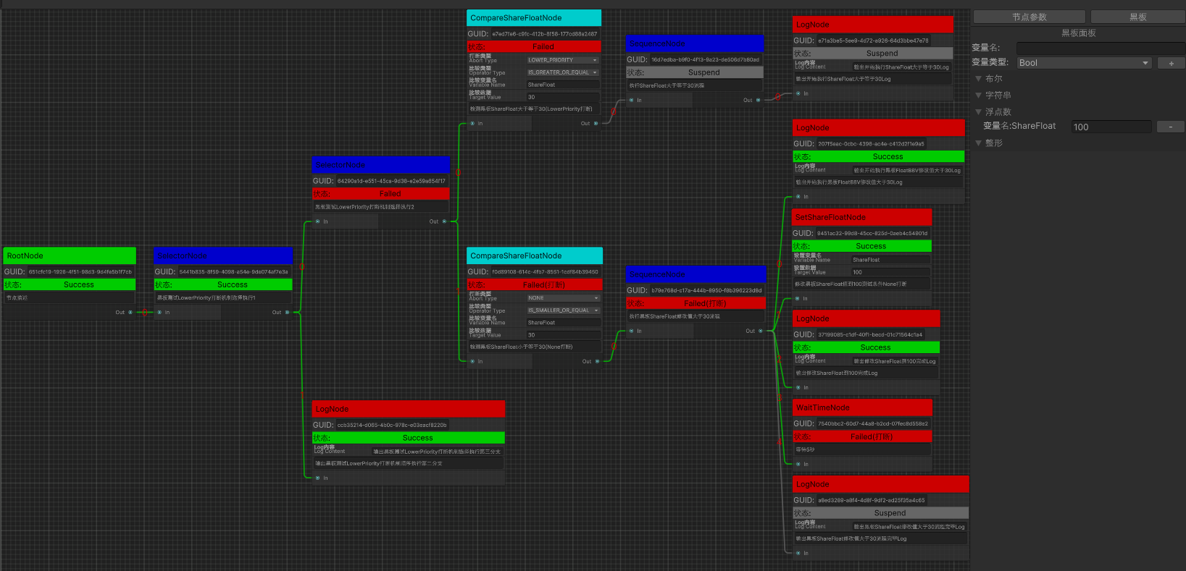Open the NONE Abort Type dropdown
Viewport: 1186px width, 571px height.
tap(564, 298)
